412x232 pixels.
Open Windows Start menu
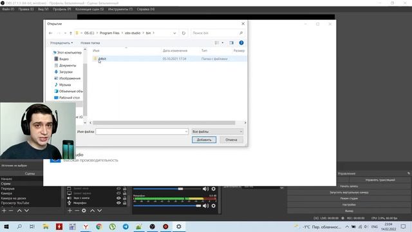coord(6,226)
